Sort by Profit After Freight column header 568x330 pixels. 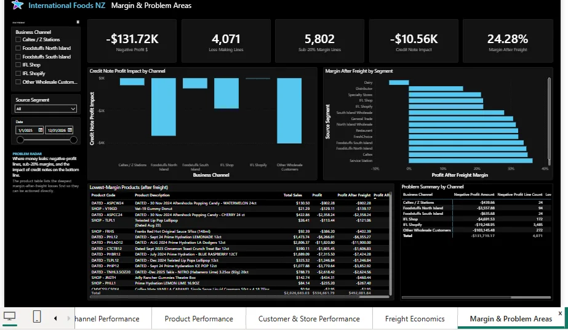[354, 195]
